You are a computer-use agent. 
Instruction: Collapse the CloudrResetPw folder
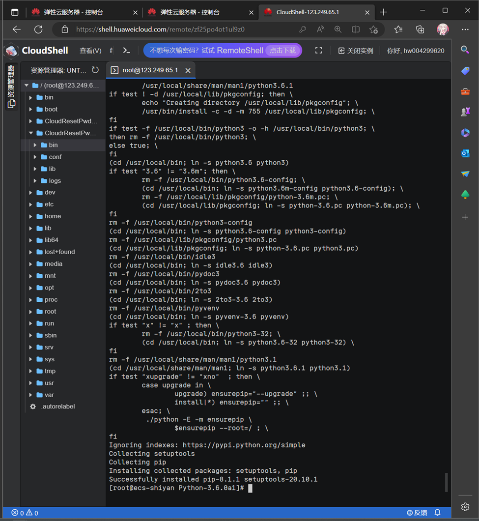tap(31, 133)
